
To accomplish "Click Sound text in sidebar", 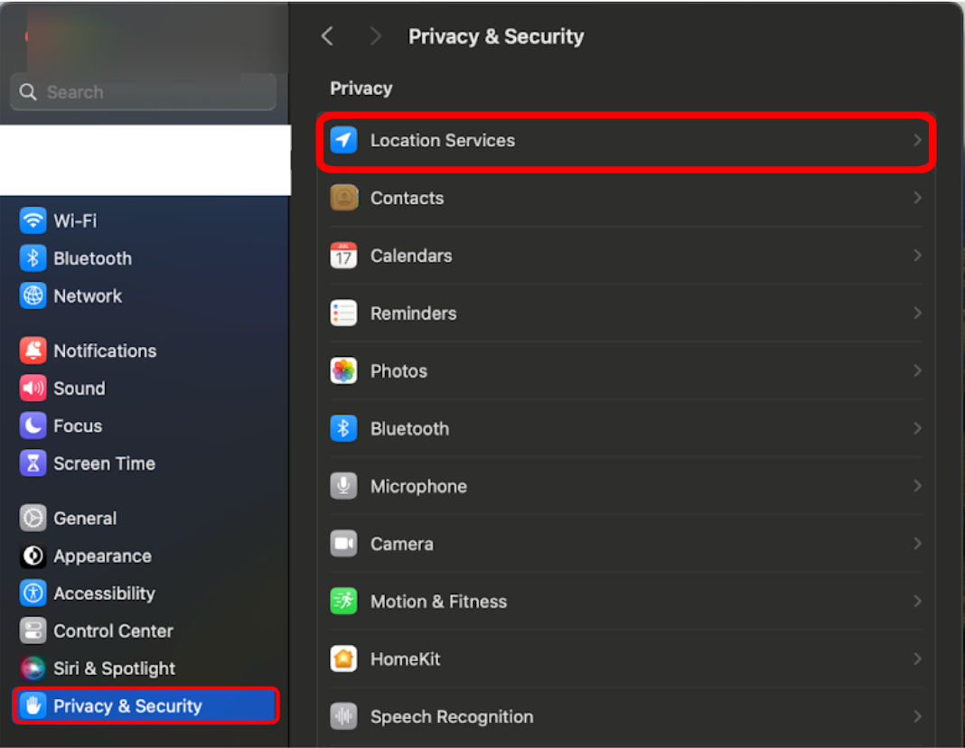I will 80,388.
